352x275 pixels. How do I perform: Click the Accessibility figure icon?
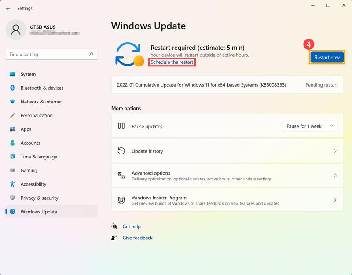(x=12, y=184)
